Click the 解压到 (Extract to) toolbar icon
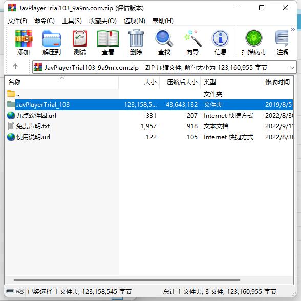Image resolution: width=301 pixels, height=301 pixels. pyautogui.click(x=52, y=38)
